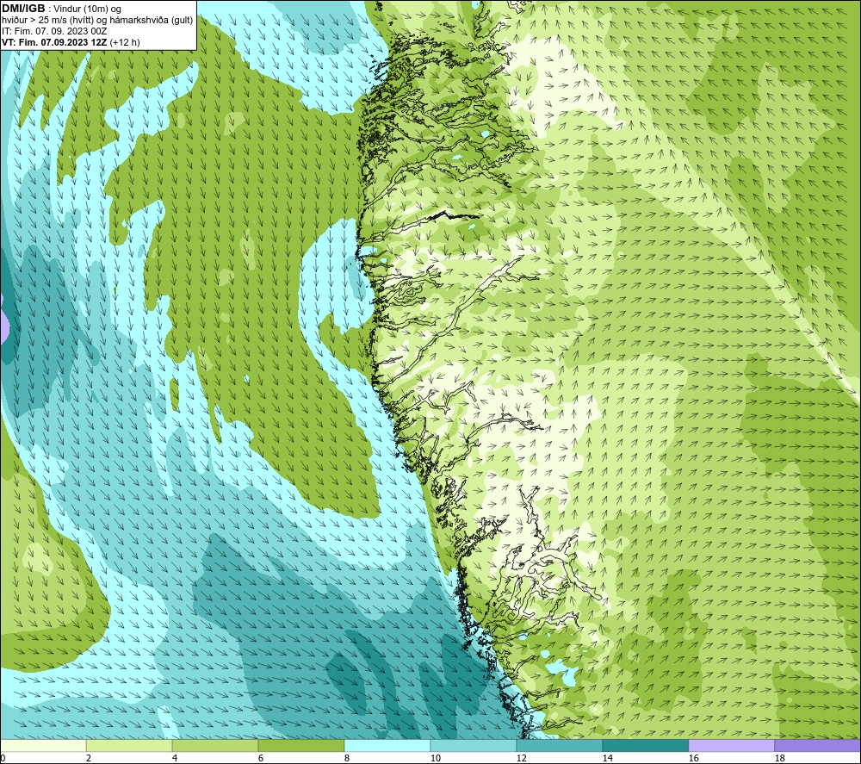Image resolution: width=861 pixels, height=764 pixels.
Task: Click the legend label '16'
Action: pyautogui.click(x=693, y=759)
